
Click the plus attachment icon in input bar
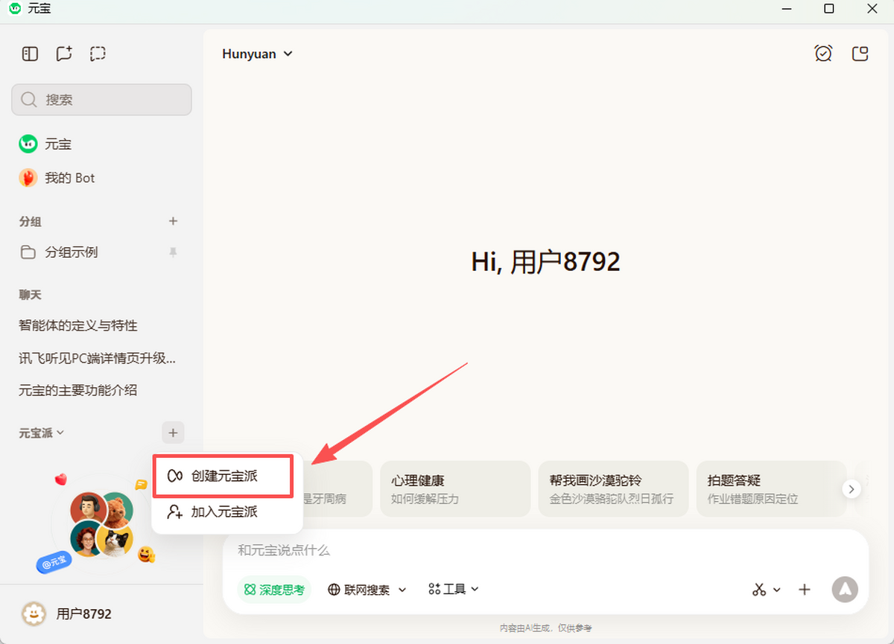point(805,590)
